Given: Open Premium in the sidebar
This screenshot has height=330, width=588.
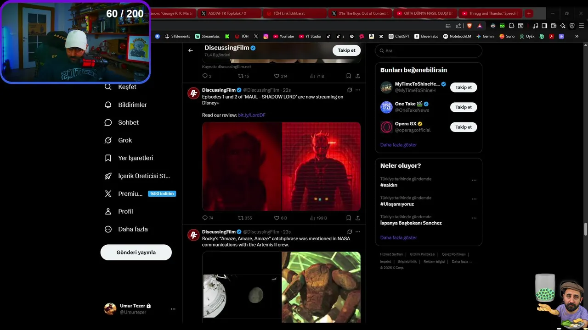Looking at the screenshot, I should pos(140,193).
